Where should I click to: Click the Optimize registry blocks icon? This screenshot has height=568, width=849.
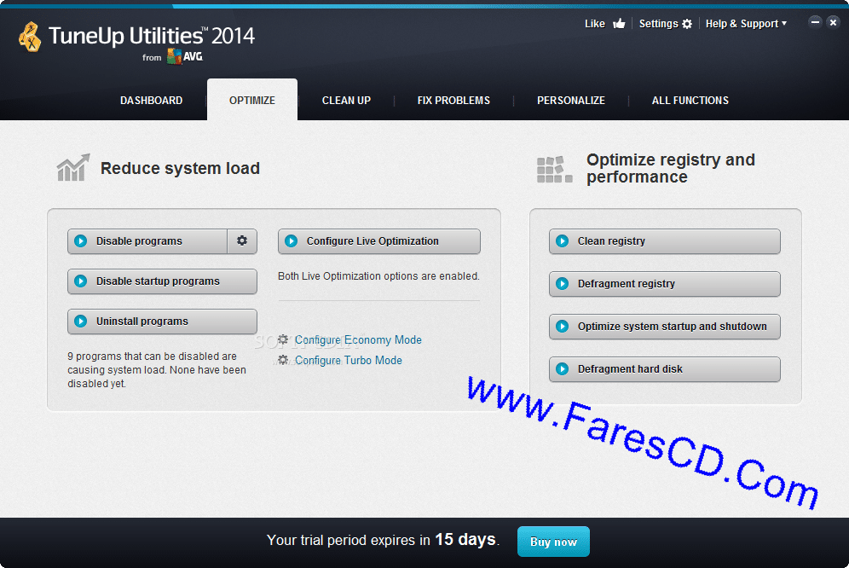tap(554, 169)
